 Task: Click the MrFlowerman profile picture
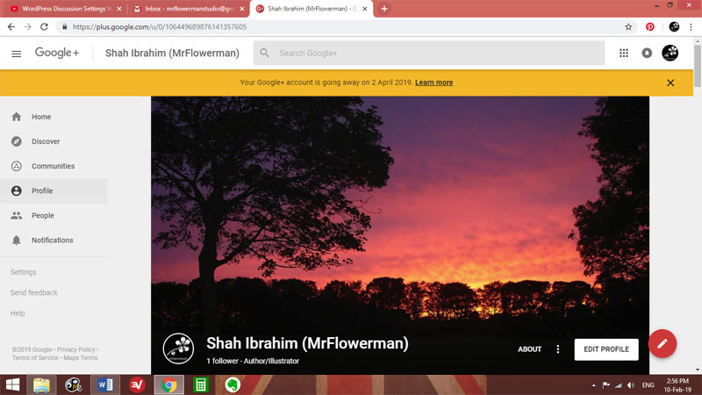(178, 348)
